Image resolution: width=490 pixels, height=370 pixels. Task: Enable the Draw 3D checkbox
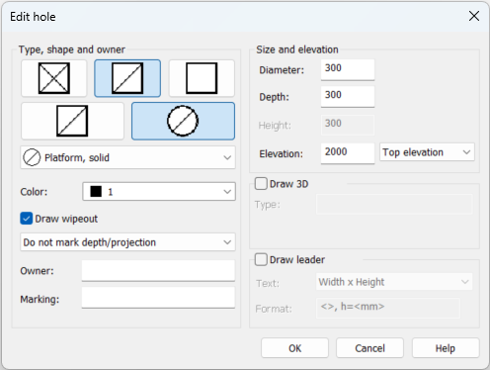pyautogui.click(x=261, y=184)
